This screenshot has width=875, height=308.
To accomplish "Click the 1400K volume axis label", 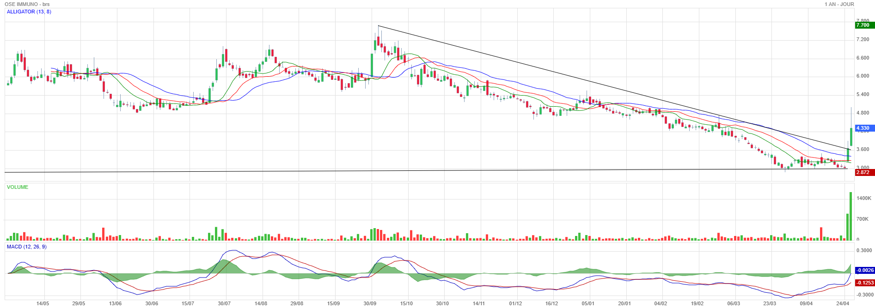I will point(864,198).
